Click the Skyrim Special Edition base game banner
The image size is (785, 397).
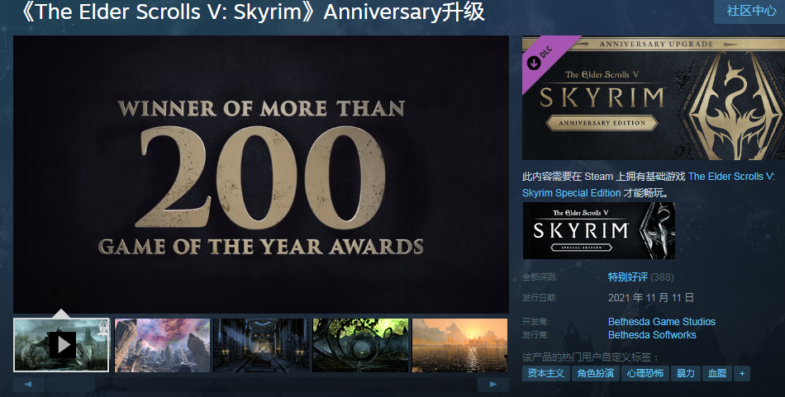[599, 230]
